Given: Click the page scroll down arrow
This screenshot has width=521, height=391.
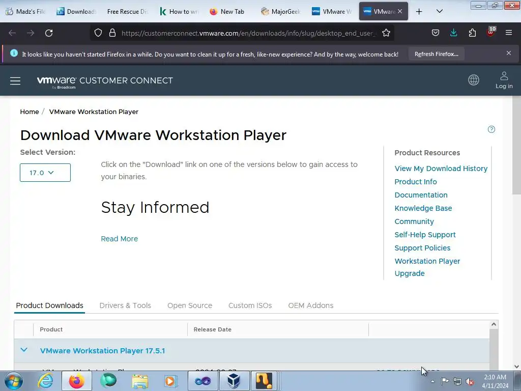Looking at the screenshot, I should (516, 367).
